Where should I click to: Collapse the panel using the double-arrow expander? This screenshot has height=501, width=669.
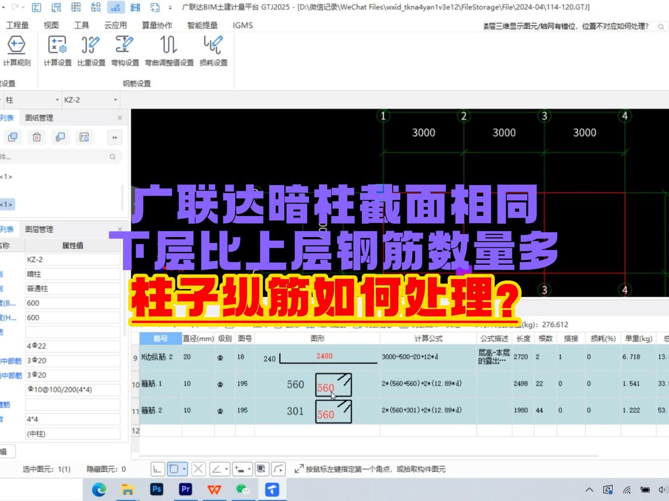click(x=114, y=137)
